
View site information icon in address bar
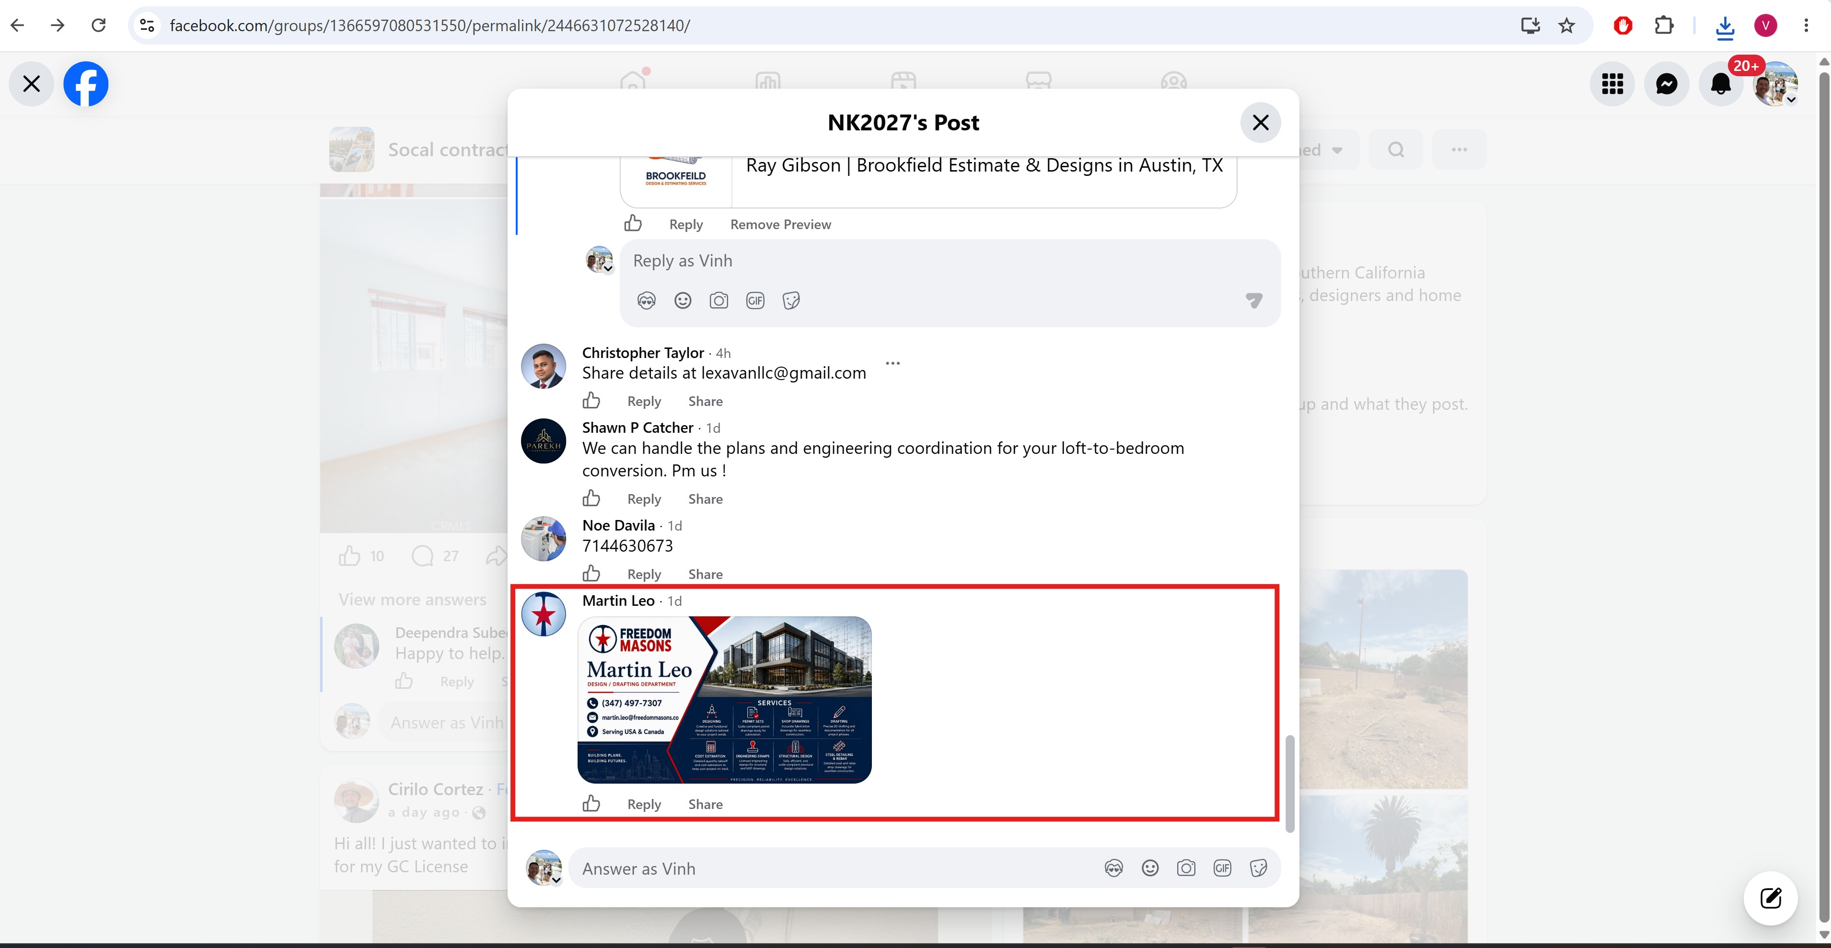coord(146,25)
